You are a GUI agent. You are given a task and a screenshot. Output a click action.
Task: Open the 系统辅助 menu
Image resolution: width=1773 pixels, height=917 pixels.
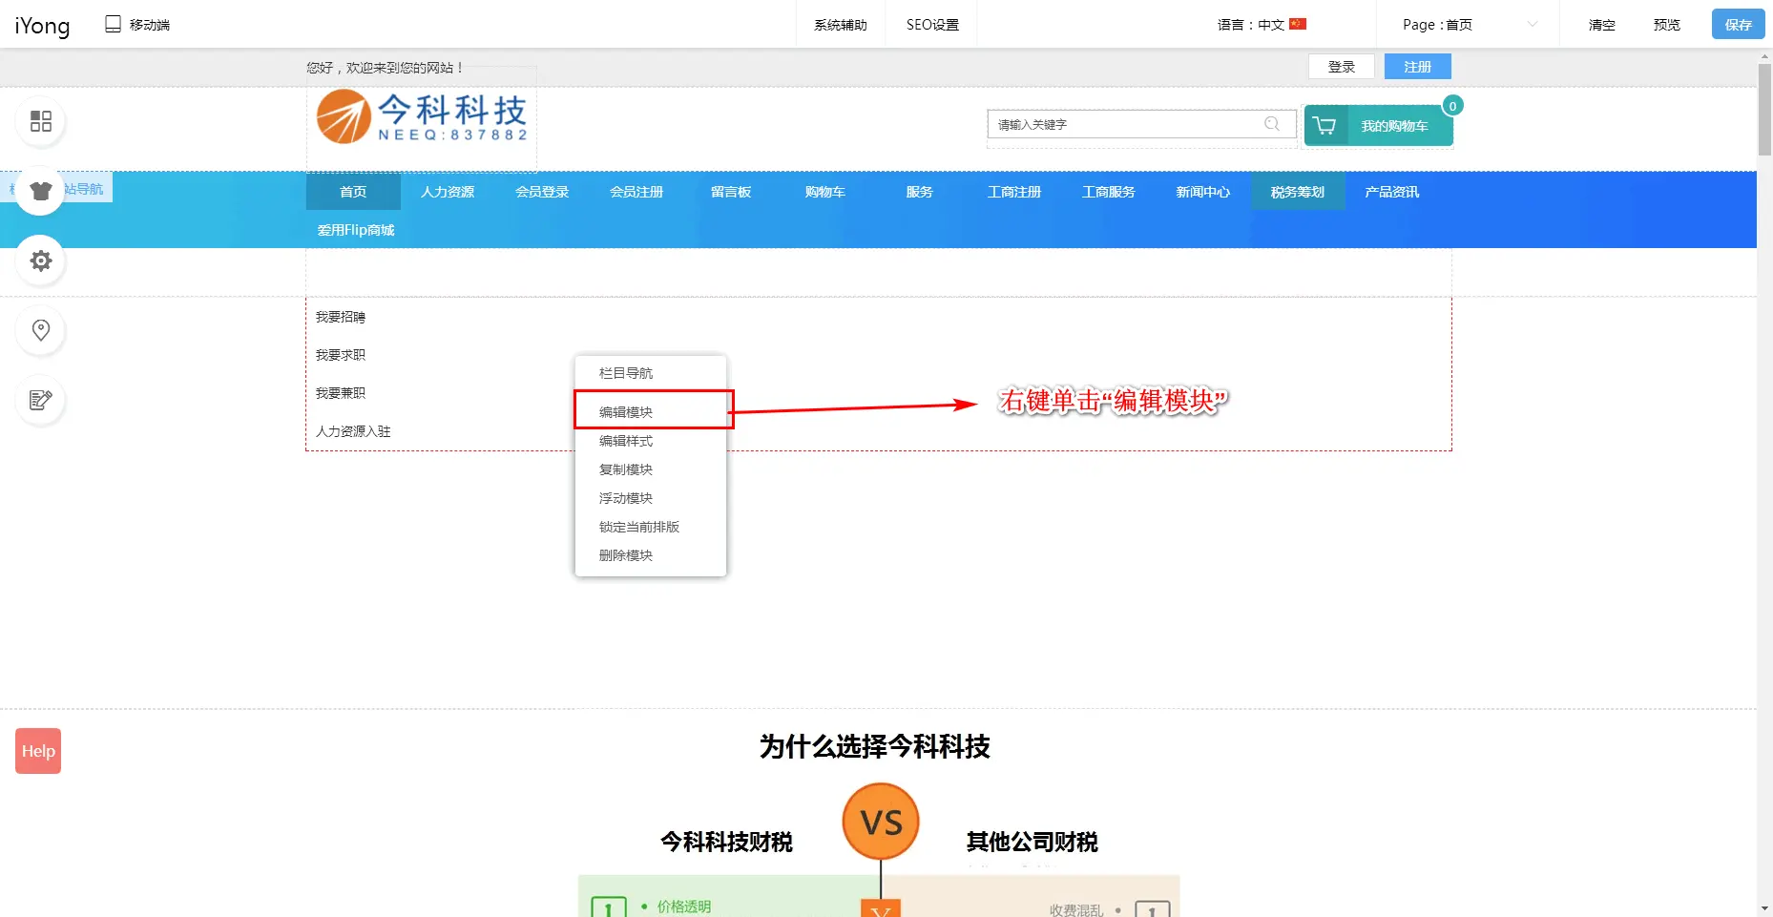click(840, 25)
